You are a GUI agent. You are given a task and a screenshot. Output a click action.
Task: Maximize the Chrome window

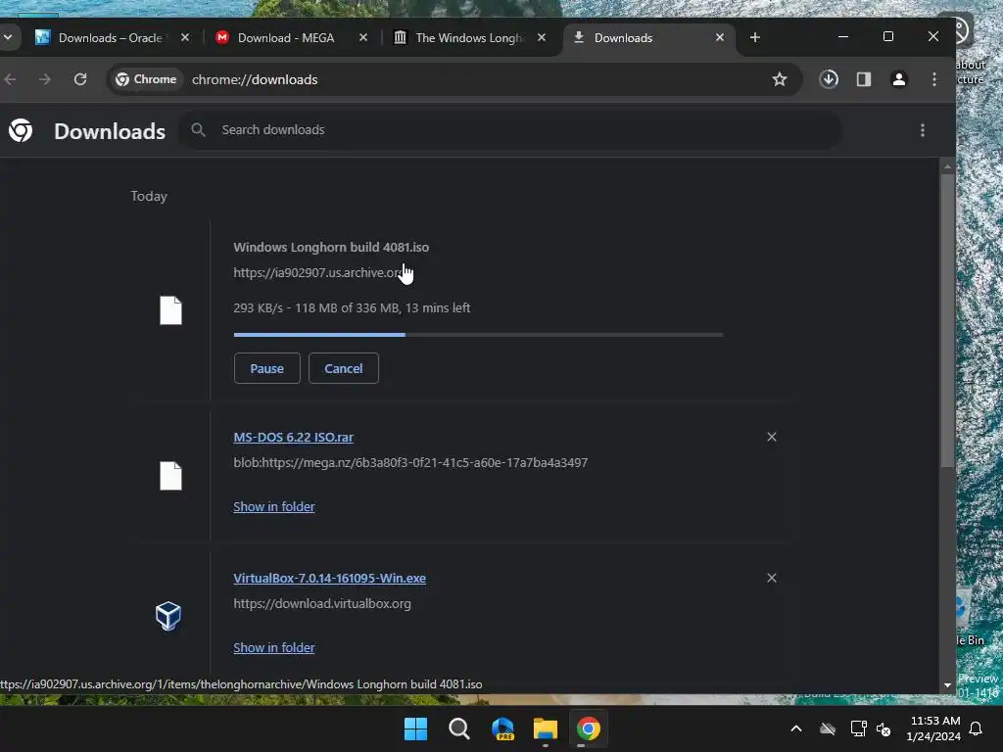coord(887,36)
